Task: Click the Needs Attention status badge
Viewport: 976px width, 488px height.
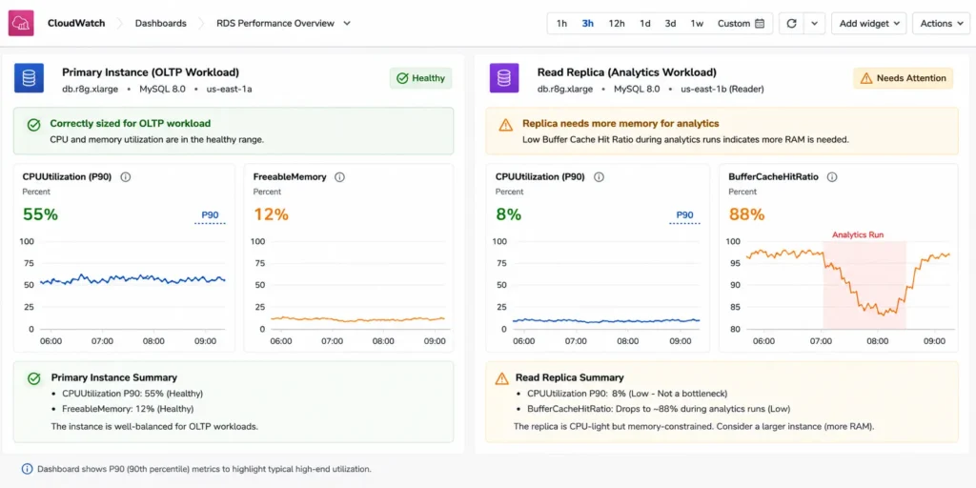Action: click(x=903, y=78)
